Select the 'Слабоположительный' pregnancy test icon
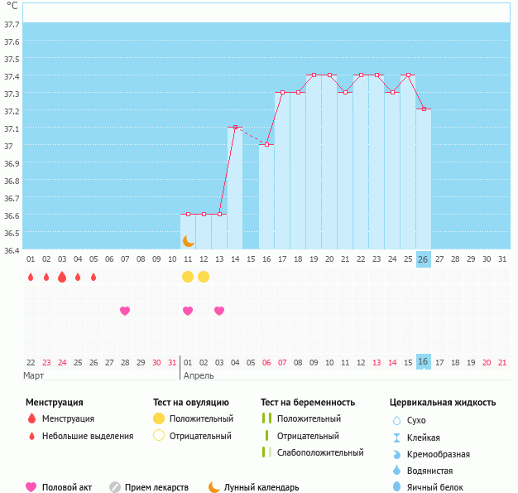This screenshot has height=493, width=518. tap(266, 452)
